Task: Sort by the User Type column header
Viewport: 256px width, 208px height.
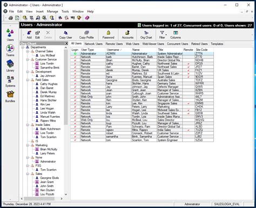Action: 93,50
